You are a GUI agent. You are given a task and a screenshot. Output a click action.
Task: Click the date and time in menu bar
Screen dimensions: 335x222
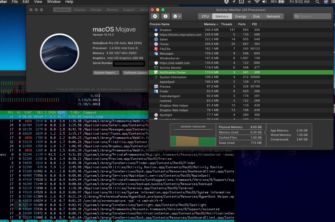(x=300, y=2)
